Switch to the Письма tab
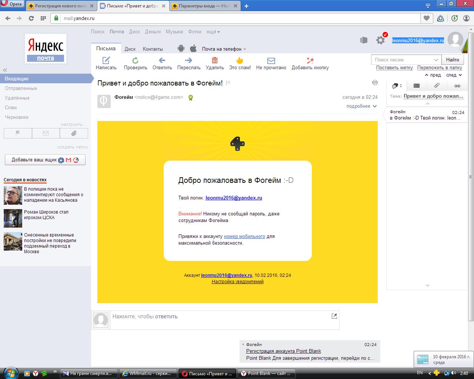This screenshot has width=474, height=379. [x=106, y=48]
